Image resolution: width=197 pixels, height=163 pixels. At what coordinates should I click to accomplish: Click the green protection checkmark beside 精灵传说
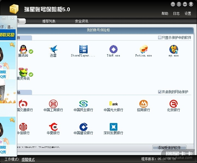[31, 75]
